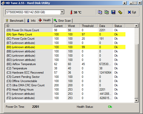
Task: Select the Health tab
Action: pos(45,20)
